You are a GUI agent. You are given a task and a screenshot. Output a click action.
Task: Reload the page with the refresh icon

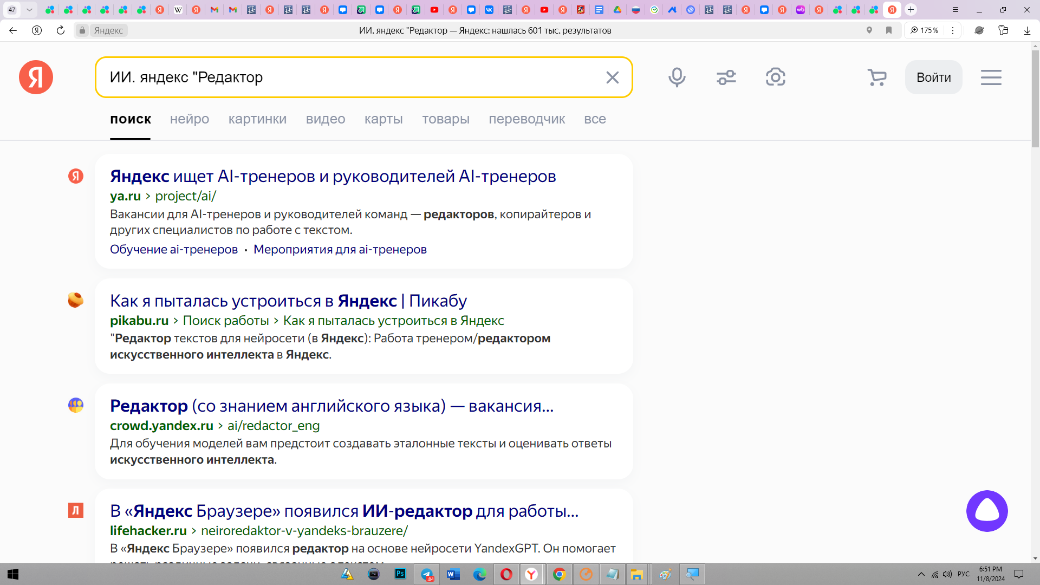coord(61,30)
